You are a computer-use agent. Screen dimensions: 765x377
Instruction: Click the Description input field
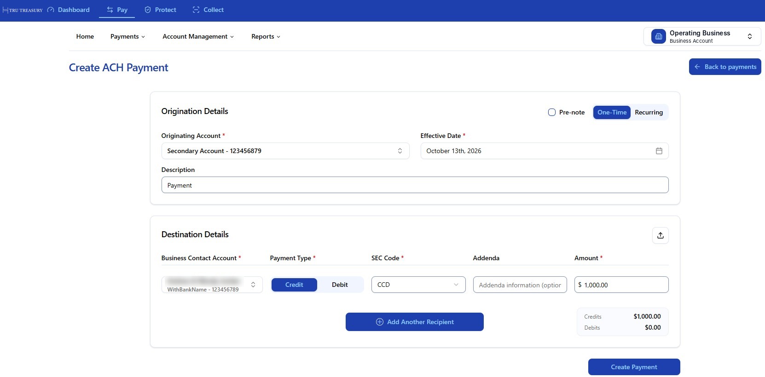pyautogui.click(x=415, y=185)
